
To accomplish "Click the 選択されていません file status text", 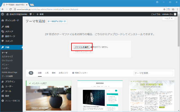I will point(99,47).
